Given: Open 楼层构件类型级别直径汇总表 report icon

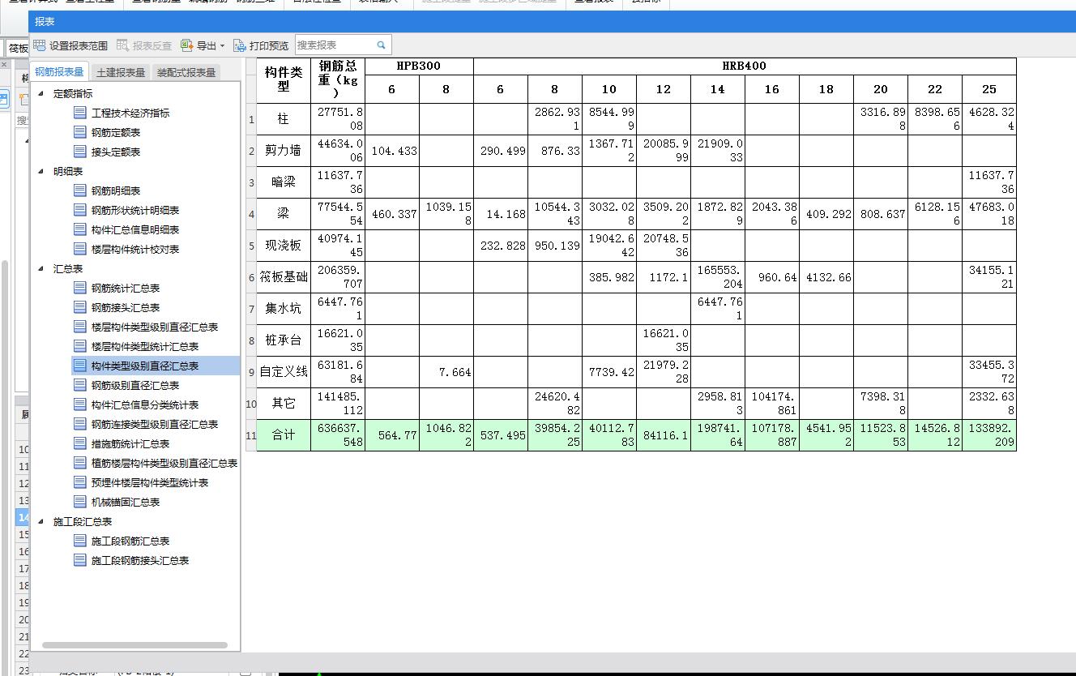Looking at the screenshot, I should (79, 327).
